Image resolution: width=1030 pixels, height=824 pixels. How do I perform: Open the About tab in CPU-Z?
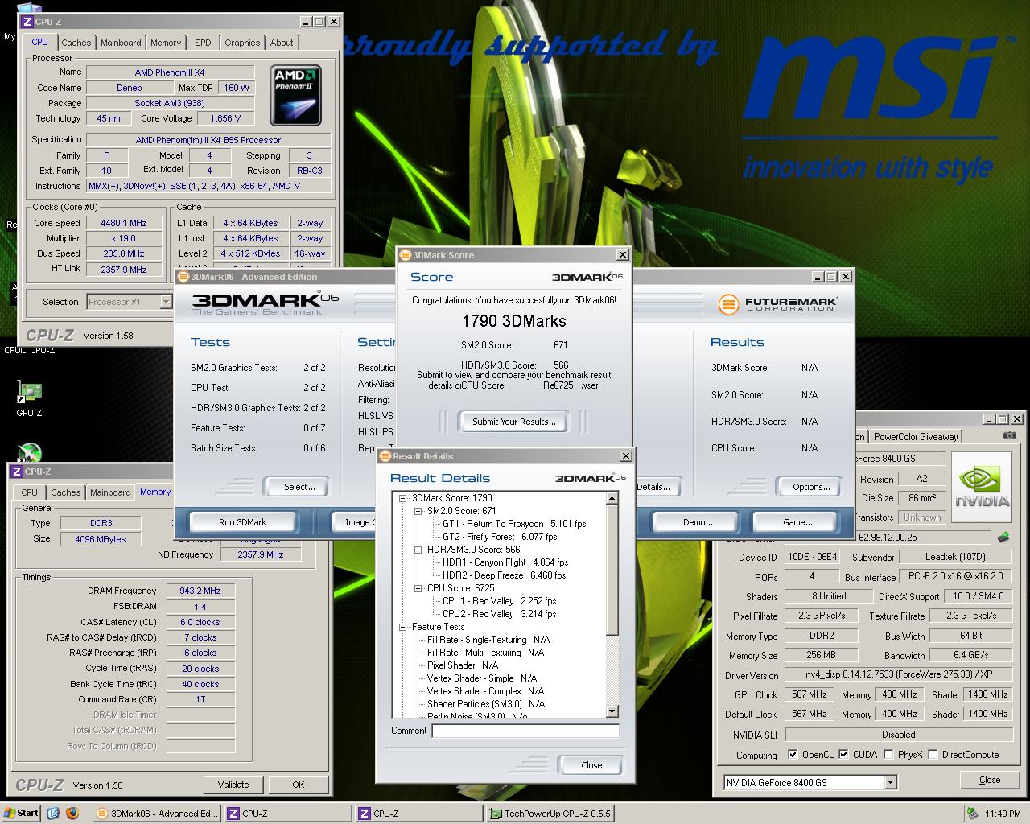point(282,43)
